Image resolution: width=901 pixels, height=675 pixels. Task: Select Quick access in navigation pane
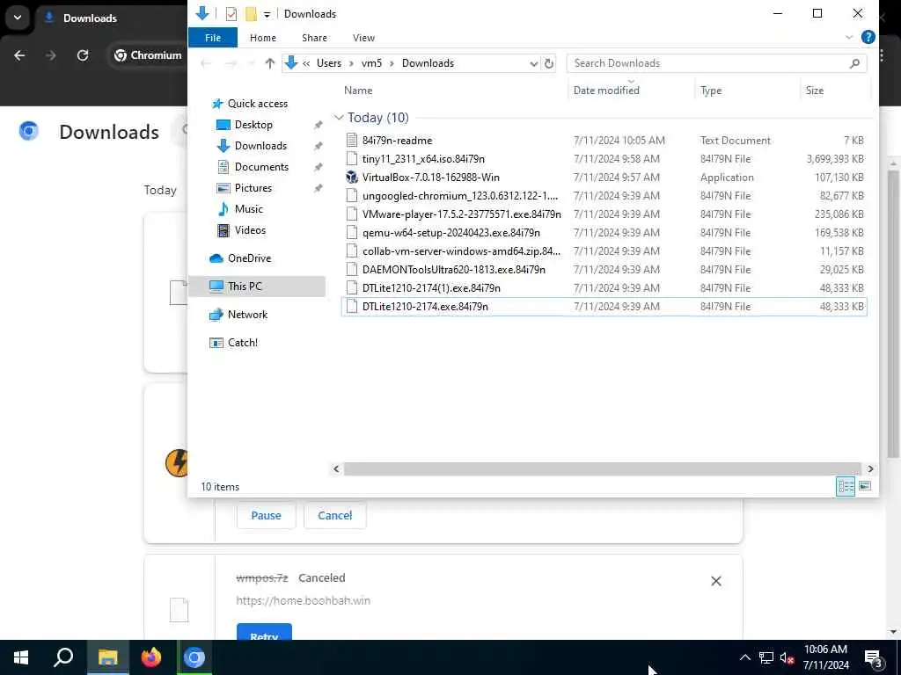(258, 104)
